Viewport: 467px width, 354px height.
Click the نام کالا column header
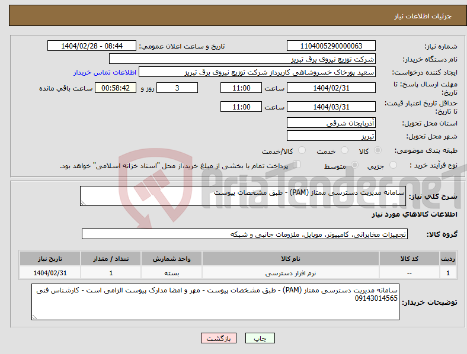pyautogui.click(x=290, y=259)
